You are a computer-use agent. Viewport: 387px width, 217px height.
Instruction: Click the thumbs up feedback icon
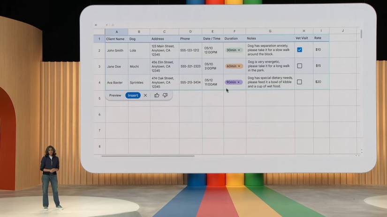click(157, 95)
